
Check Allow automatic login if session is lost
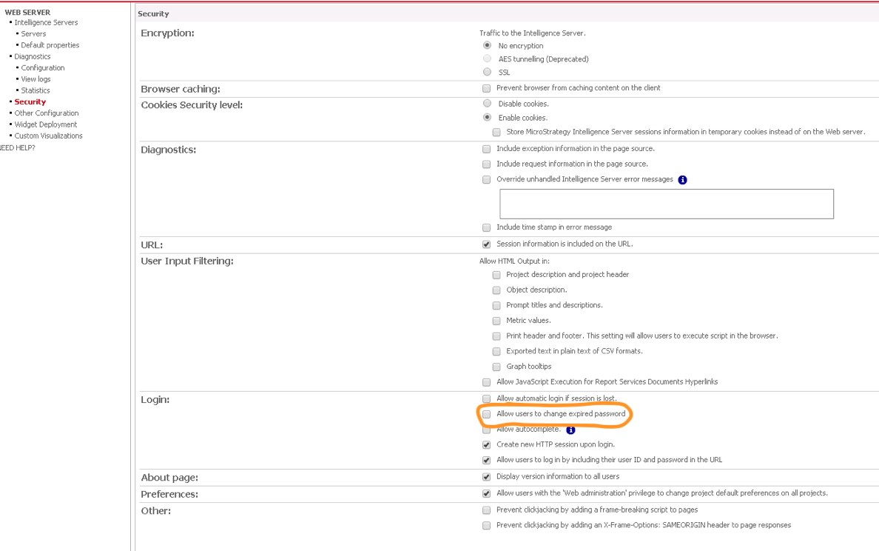(486, 398)
